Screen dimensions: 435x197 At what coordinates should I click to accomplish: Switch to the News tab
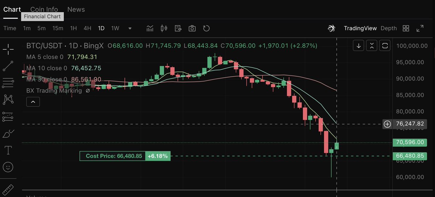click(76, 9)
